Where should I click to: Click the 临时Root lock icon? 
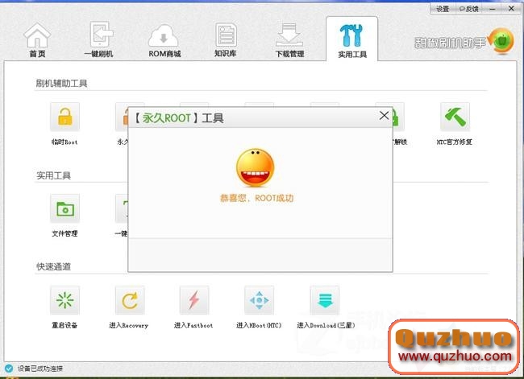click(x=64, y=117)
